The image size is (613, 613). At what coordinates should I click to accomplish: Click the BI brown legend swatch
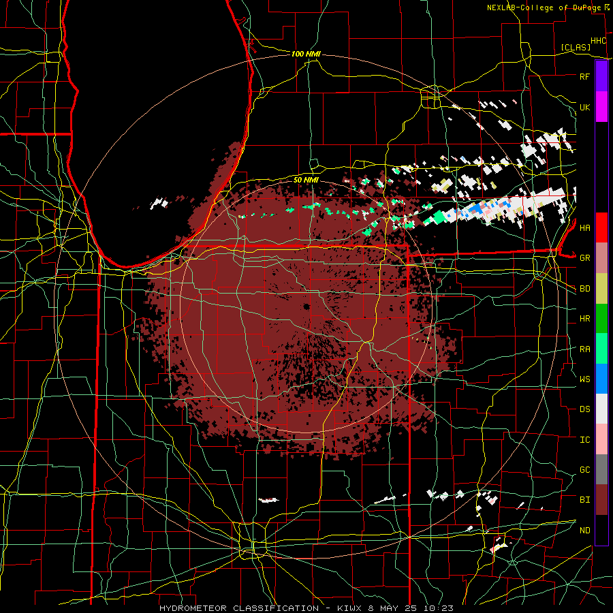click(601, 500)
